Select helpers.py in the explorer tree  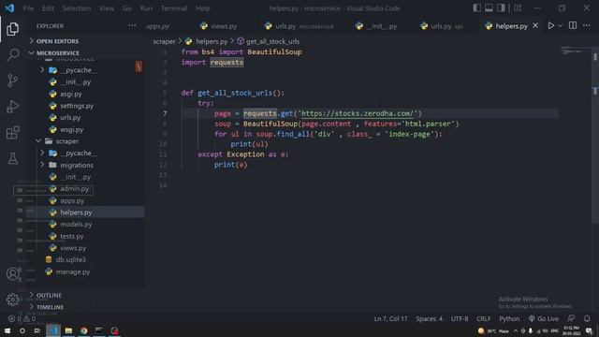[x=76, y=212]
